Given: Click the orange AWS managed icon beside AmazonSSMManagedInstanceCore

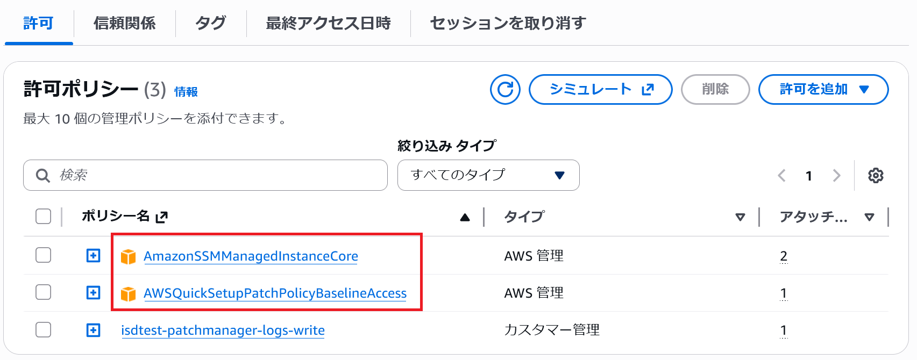Looking at the screenshot, I should coord(128,257).
